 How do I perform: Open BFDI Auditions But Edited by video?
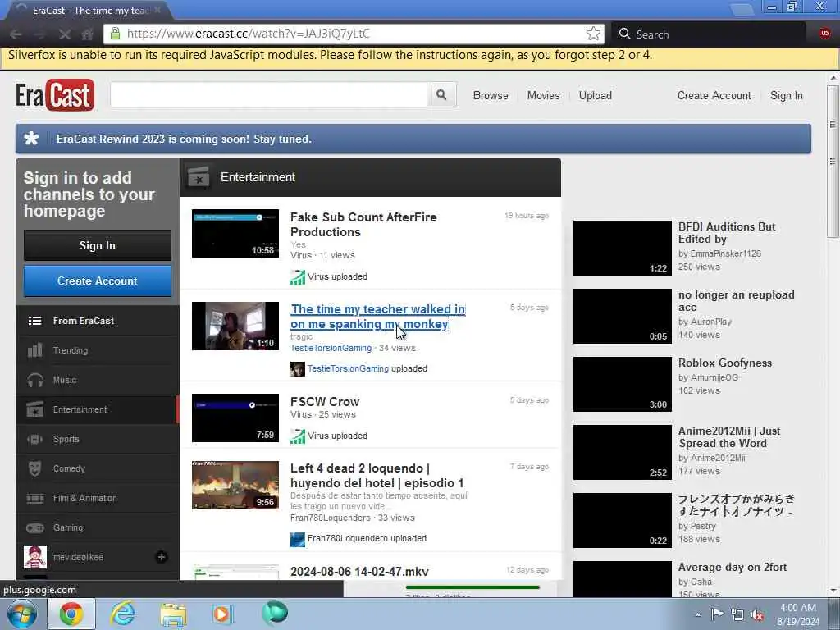pyautogui.click(x=727, y=233)
